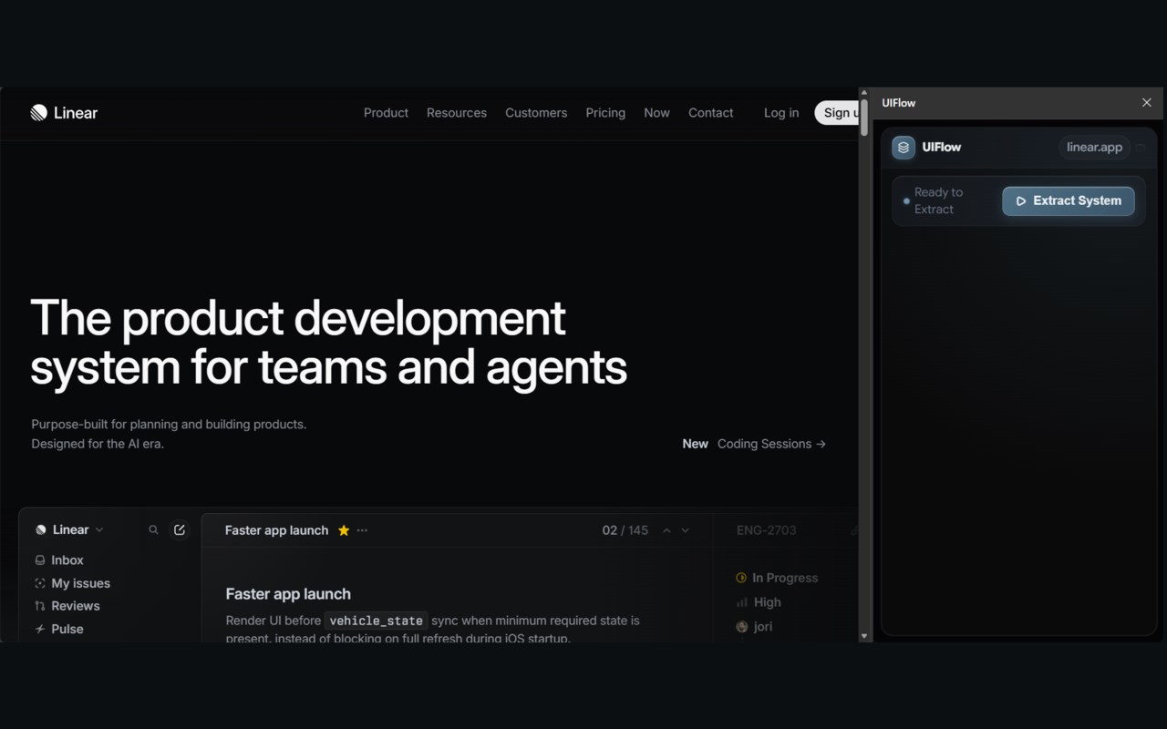Click the yellow favorite star beside Faster app launch
This screenshot has width=1167, height=729.
point(344,530)
